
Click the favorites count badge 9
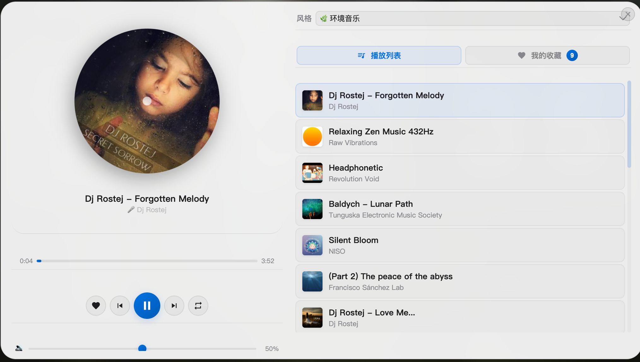tap(572, 55)
